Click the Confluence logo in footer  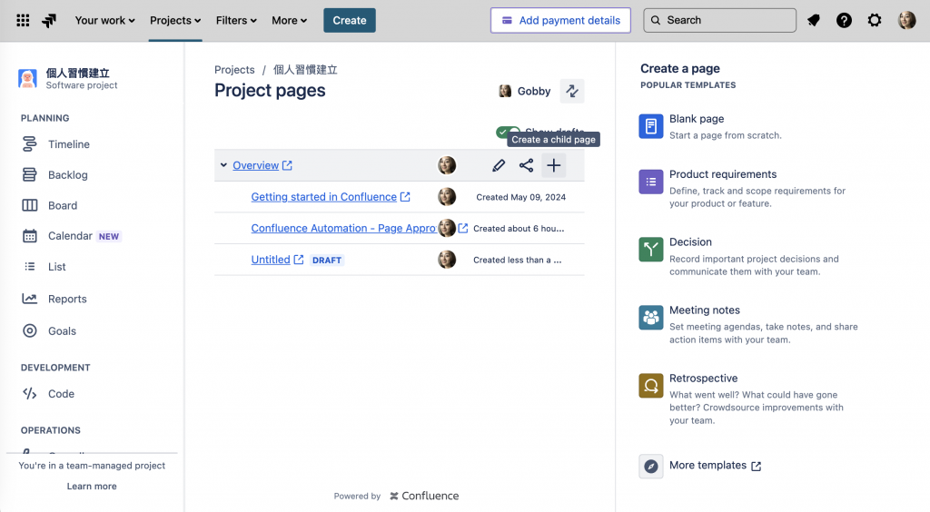(x=424, y=496)
